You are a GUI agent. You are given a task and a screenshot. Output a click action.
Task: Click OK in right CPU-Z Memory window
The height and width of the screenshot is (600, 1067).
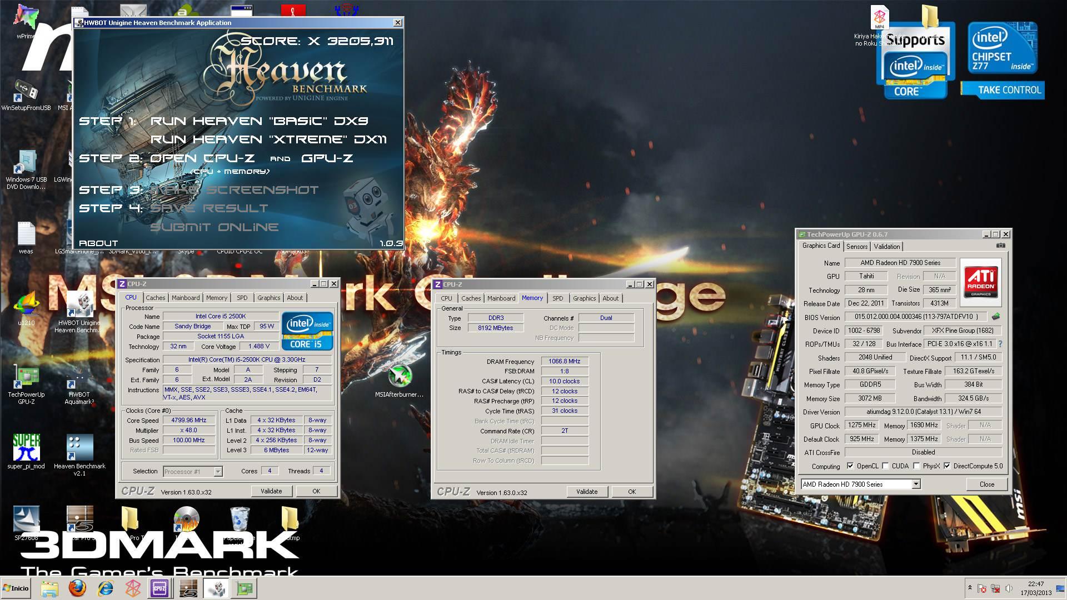pyautogui.click(x=632, y=492)
